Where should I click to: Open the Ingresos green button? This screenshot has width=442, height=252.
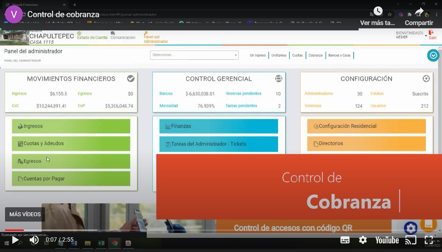(x=71, y=126)
